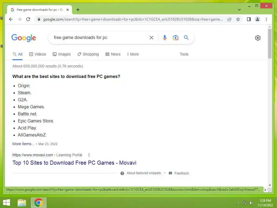
Task: Expand the More search categories menu
Action: coord(133,54)
